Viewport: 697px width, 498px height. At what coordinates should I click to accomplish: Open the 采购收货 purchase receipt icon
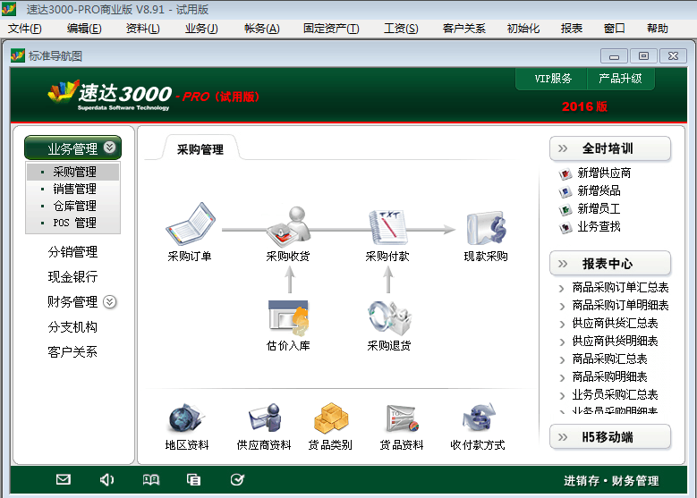(x=288, y=226)
